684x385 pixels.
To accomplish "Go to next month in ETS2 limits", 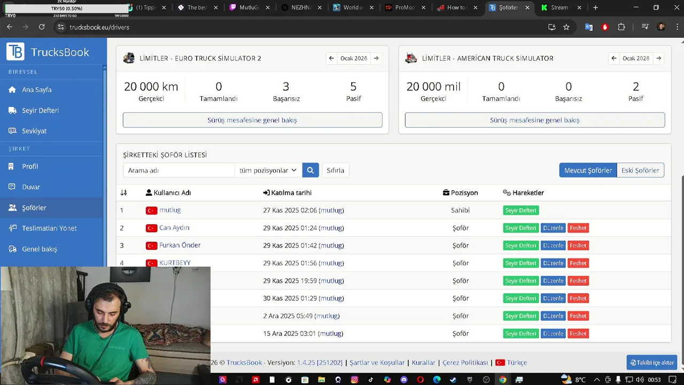I will tap(376, 58).
